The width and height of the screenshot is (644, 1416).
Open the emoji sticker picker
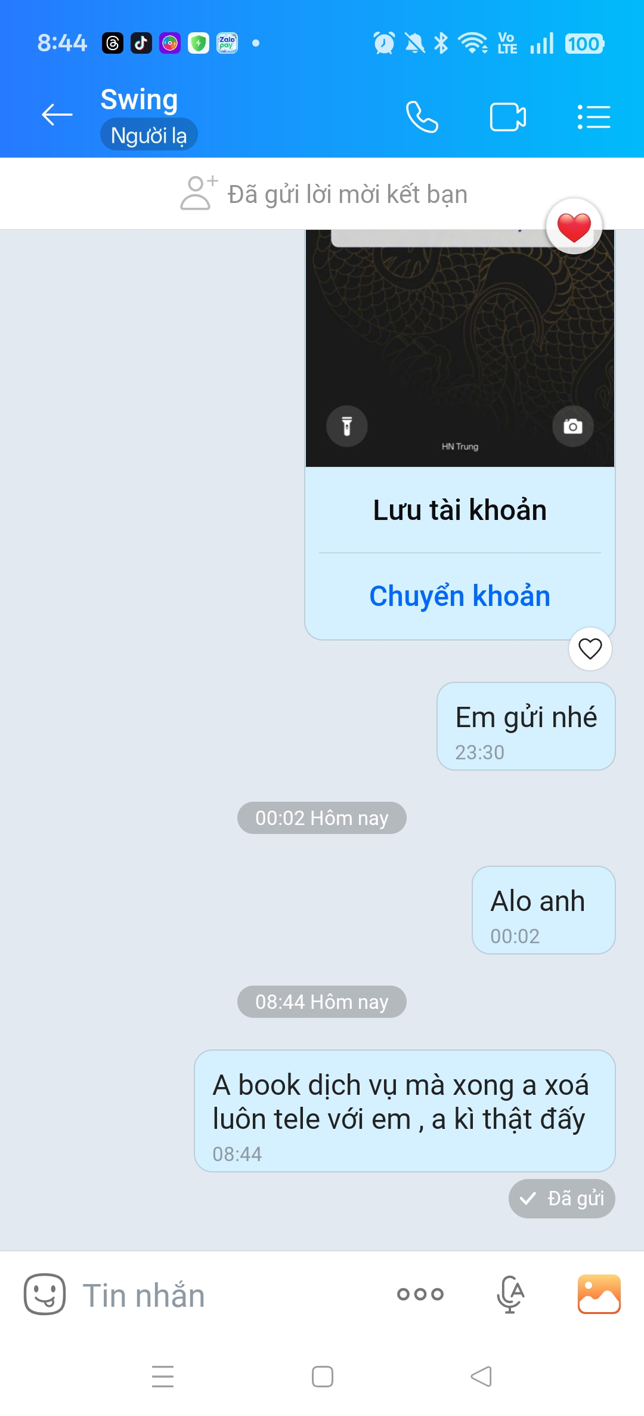[45, 1294]
